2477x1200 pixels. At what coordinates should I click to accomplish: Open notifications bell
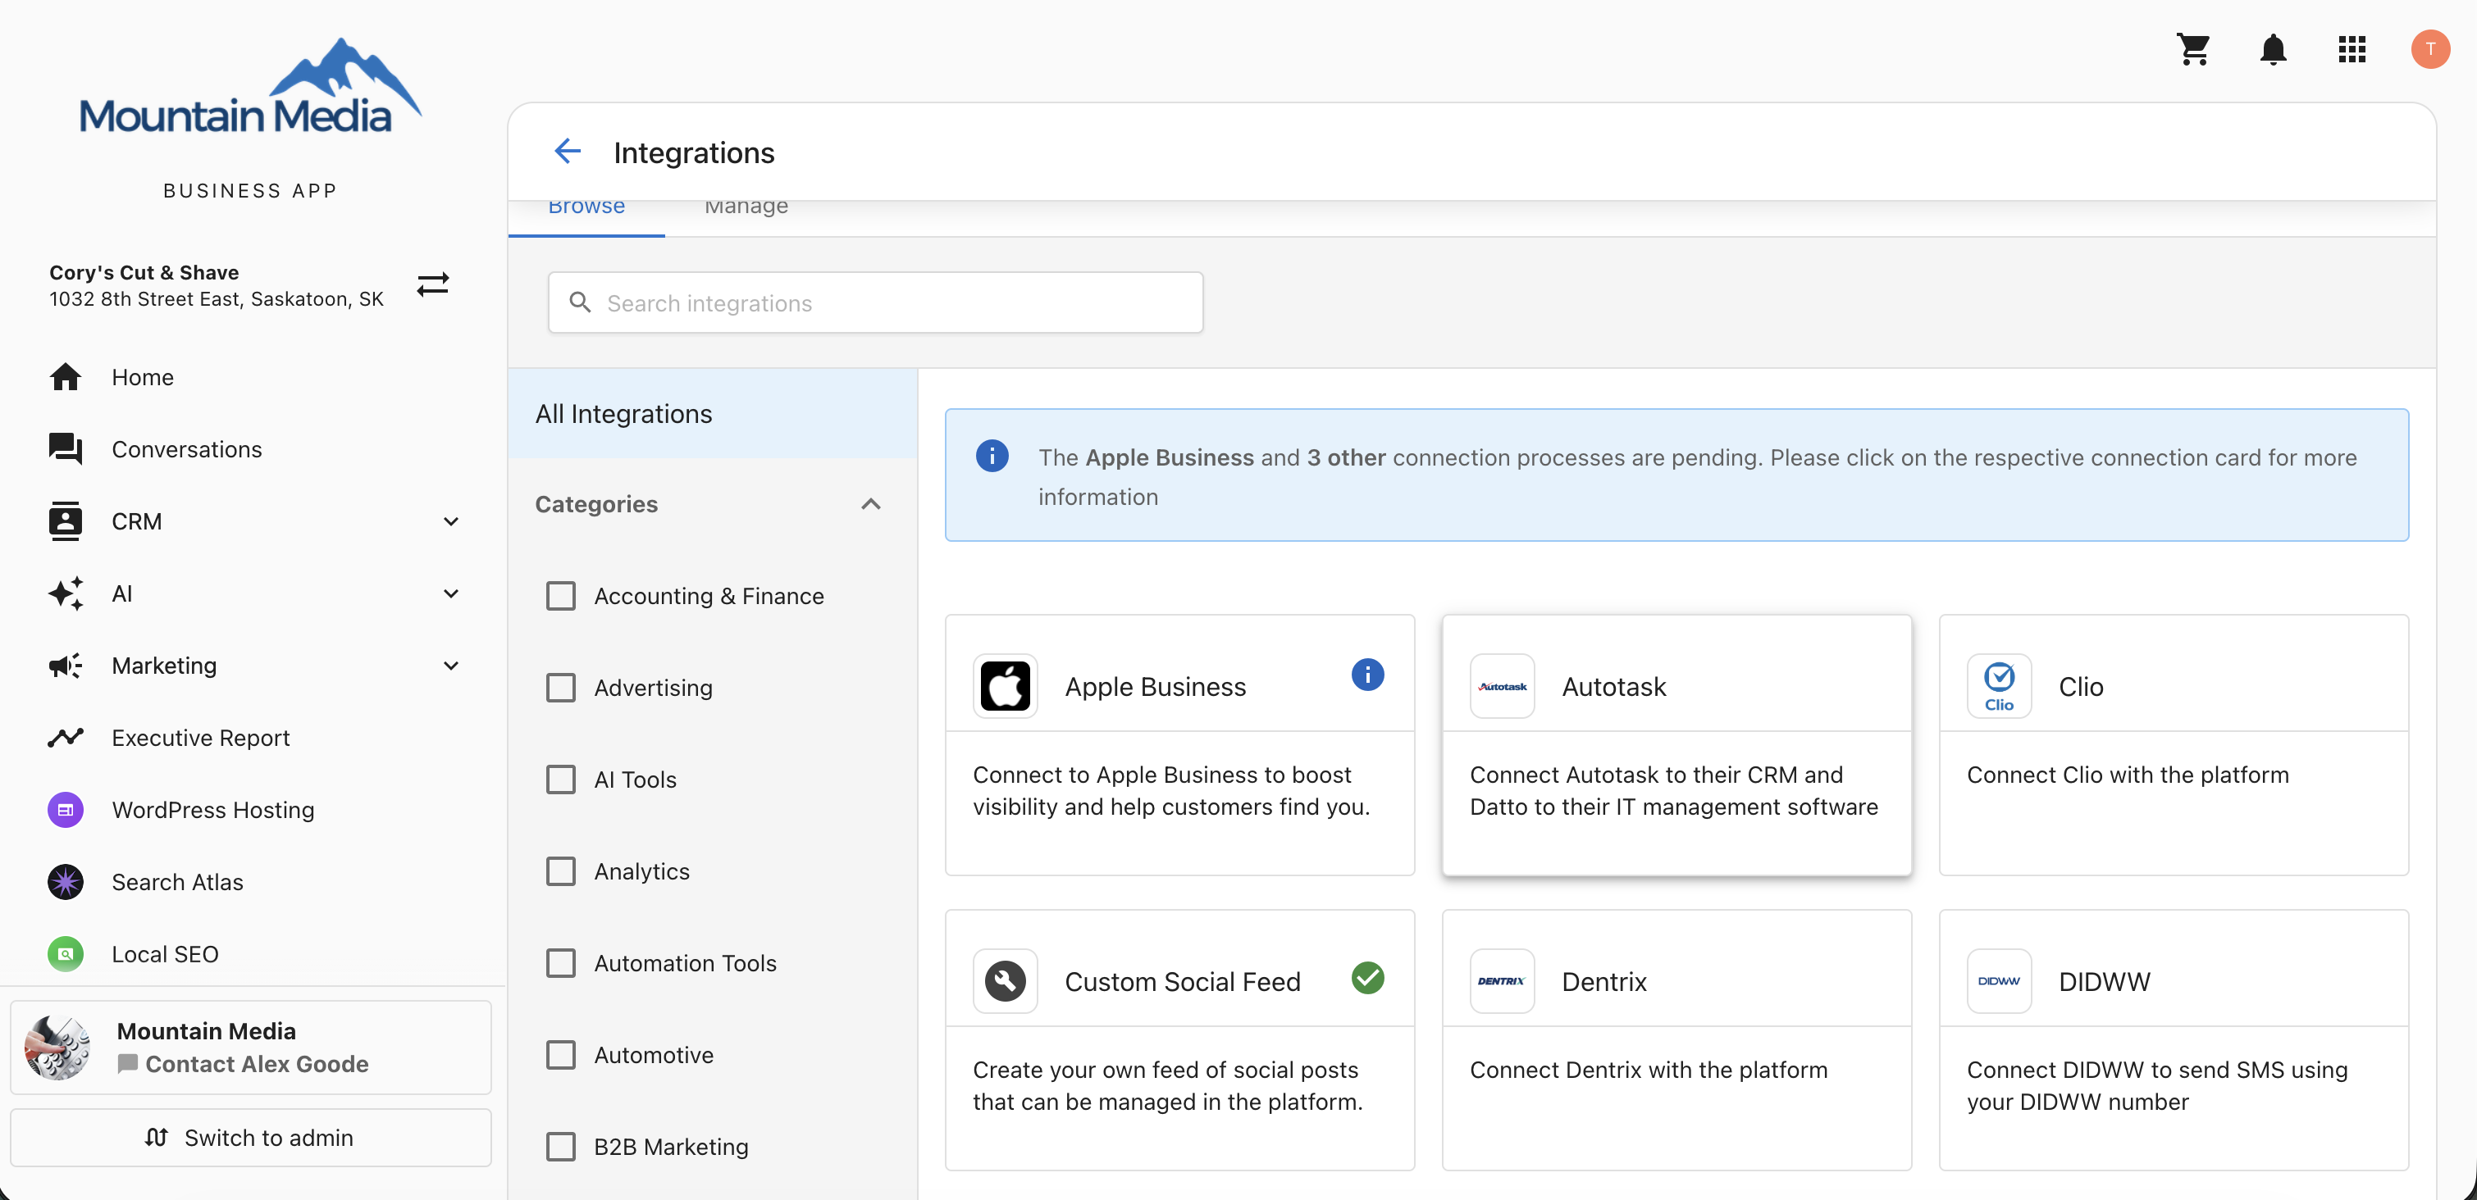pos(2273,49)
